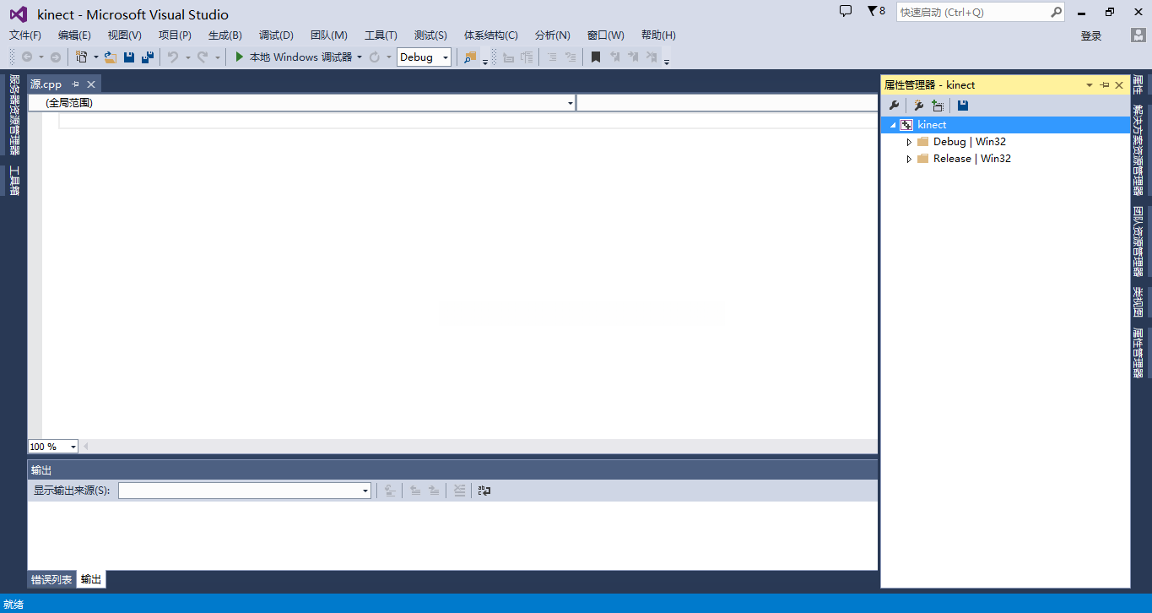This screenshot has width=1152, height=613.
Task: Open the 调试(D) menu
Action: click(276, 35)
